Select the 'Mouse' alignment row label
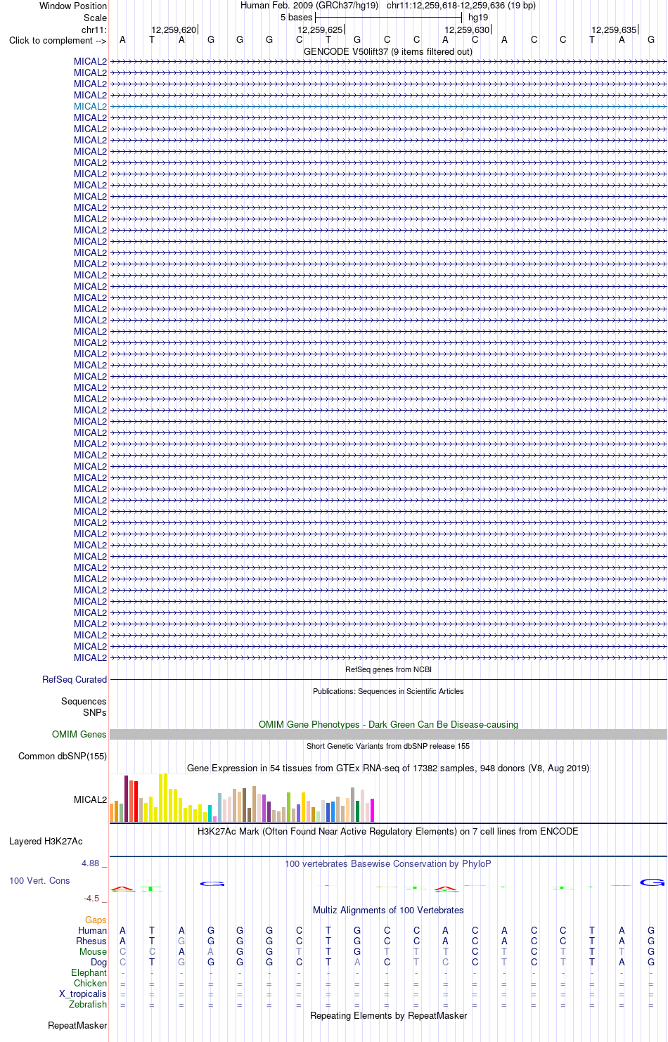 point(94,951)
